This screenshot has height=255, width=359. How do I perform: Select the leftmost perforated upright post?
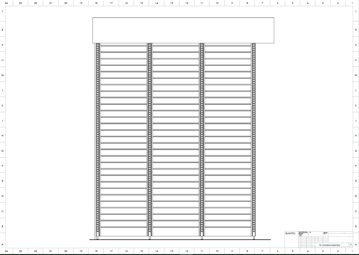[x=97, y=139]
